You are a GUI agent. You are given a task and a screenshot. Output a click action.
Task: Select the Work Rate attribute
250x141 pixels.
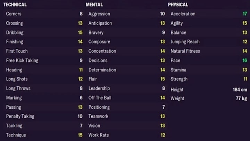[127, 135]
